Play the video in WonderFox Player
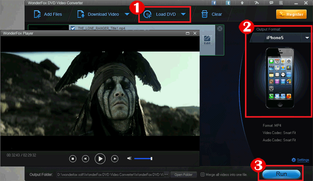The width and height of the screenshot is (313, 181). tap(100, 159)
